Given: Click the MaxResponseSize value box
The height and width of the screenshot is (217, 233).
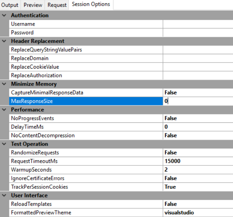Looking at the screenshot, I should pyautogui.click(x=197, y=101).
